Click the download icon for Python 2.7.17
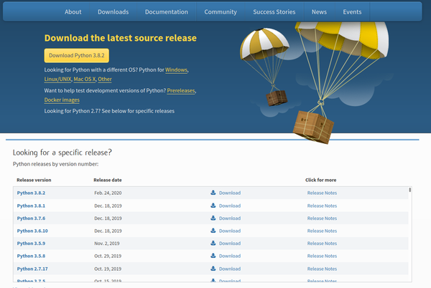This screenshot has width=431, height=288. click(x=213, y=269)
